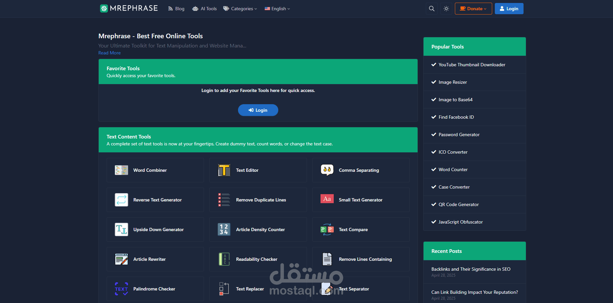Click the Popular Tools heading
This screenshot has height=303, width=613.
point(448,46)
